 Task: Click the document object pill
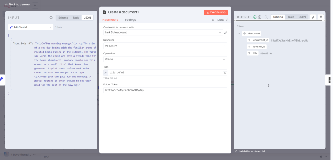[x=252, y=34]
